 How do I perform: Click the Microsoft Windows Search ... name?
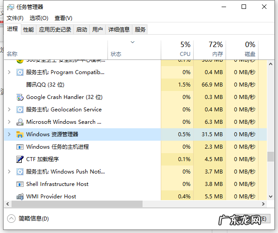(x=64, y=122)
